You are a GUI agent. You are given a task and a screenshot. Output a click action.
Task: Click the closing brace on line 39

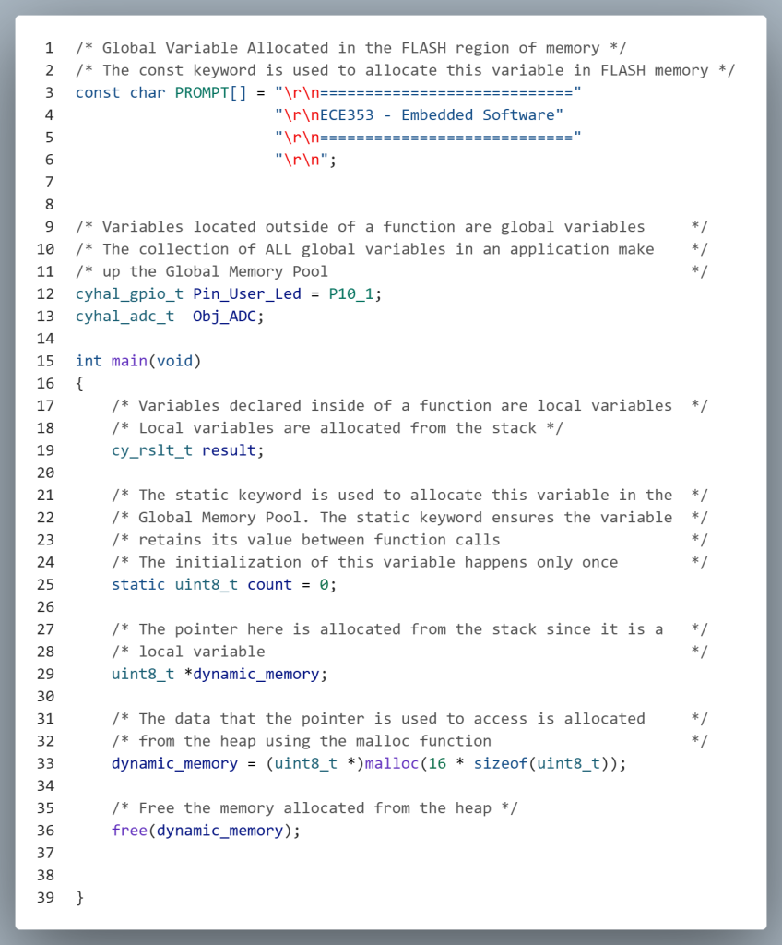[x=79, y=897]
